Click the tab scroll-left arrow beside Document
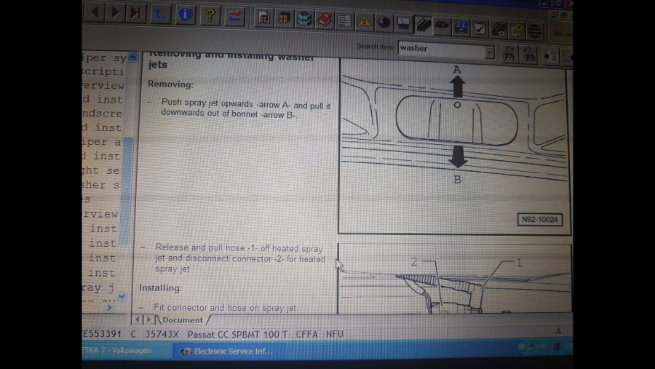Viewport: 655px width, 369px height. point(138,320)
